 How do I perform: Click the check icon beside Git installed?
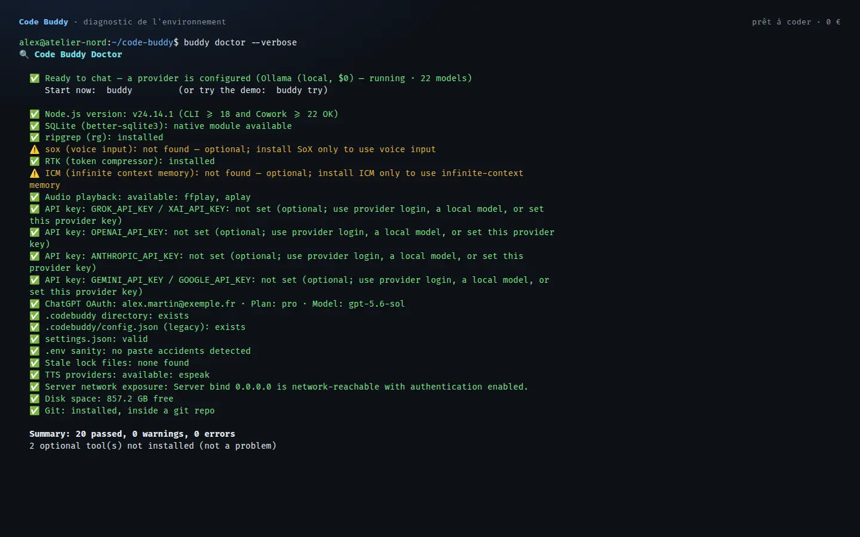click(x=35, y=411)
